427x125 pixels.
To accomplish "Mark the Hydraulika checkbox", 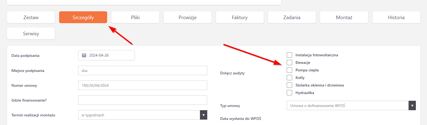I will pos(289,93).
